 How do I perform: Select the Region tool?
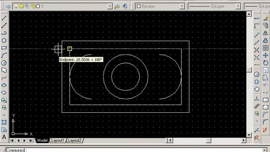coord(4,130)
